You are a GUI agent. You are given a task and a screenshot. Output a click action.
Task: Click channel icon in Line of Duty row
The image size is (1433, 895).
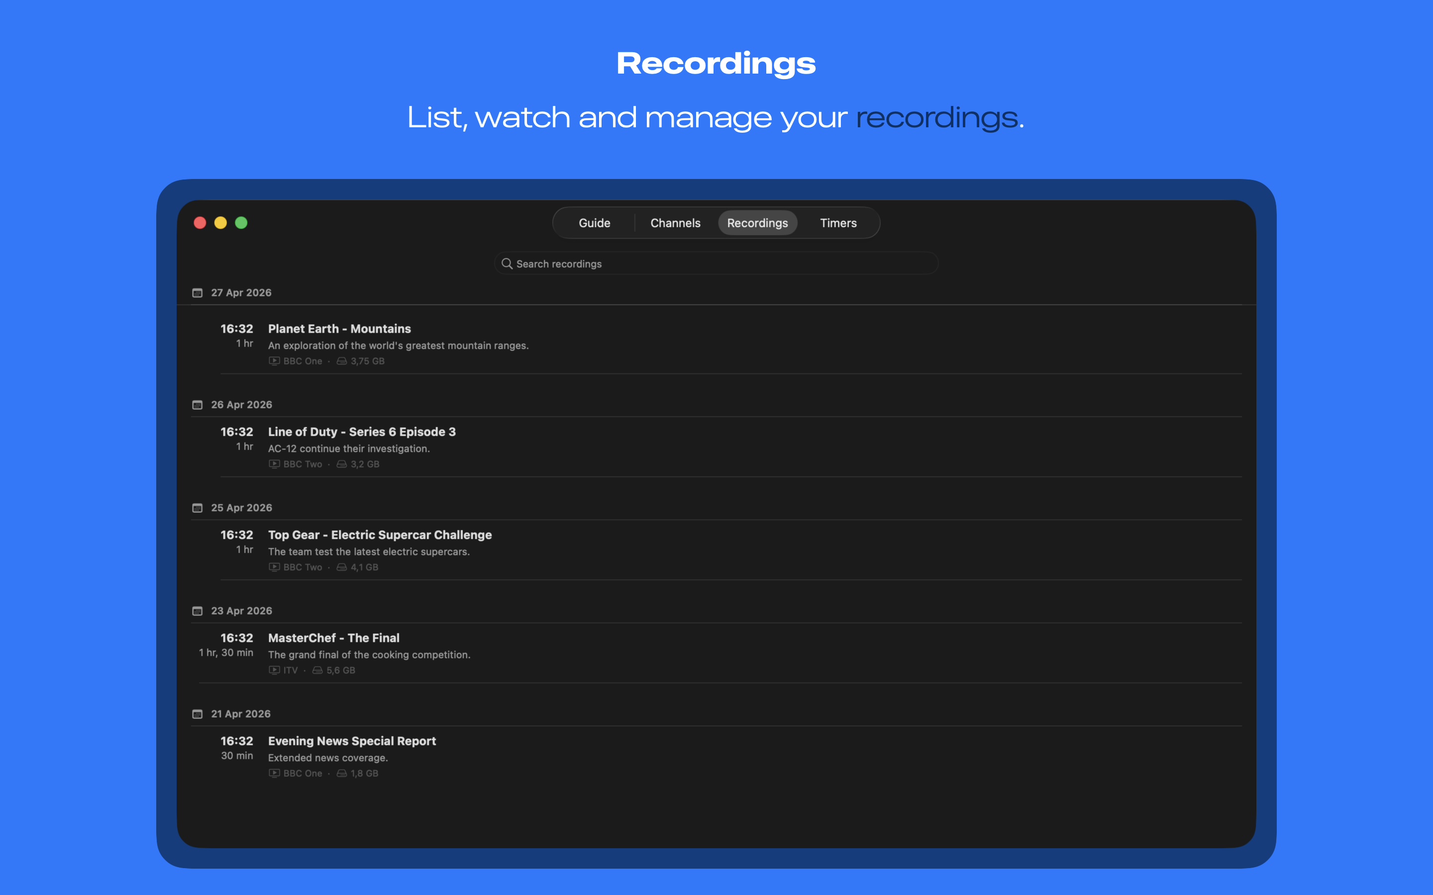[274, 464]
